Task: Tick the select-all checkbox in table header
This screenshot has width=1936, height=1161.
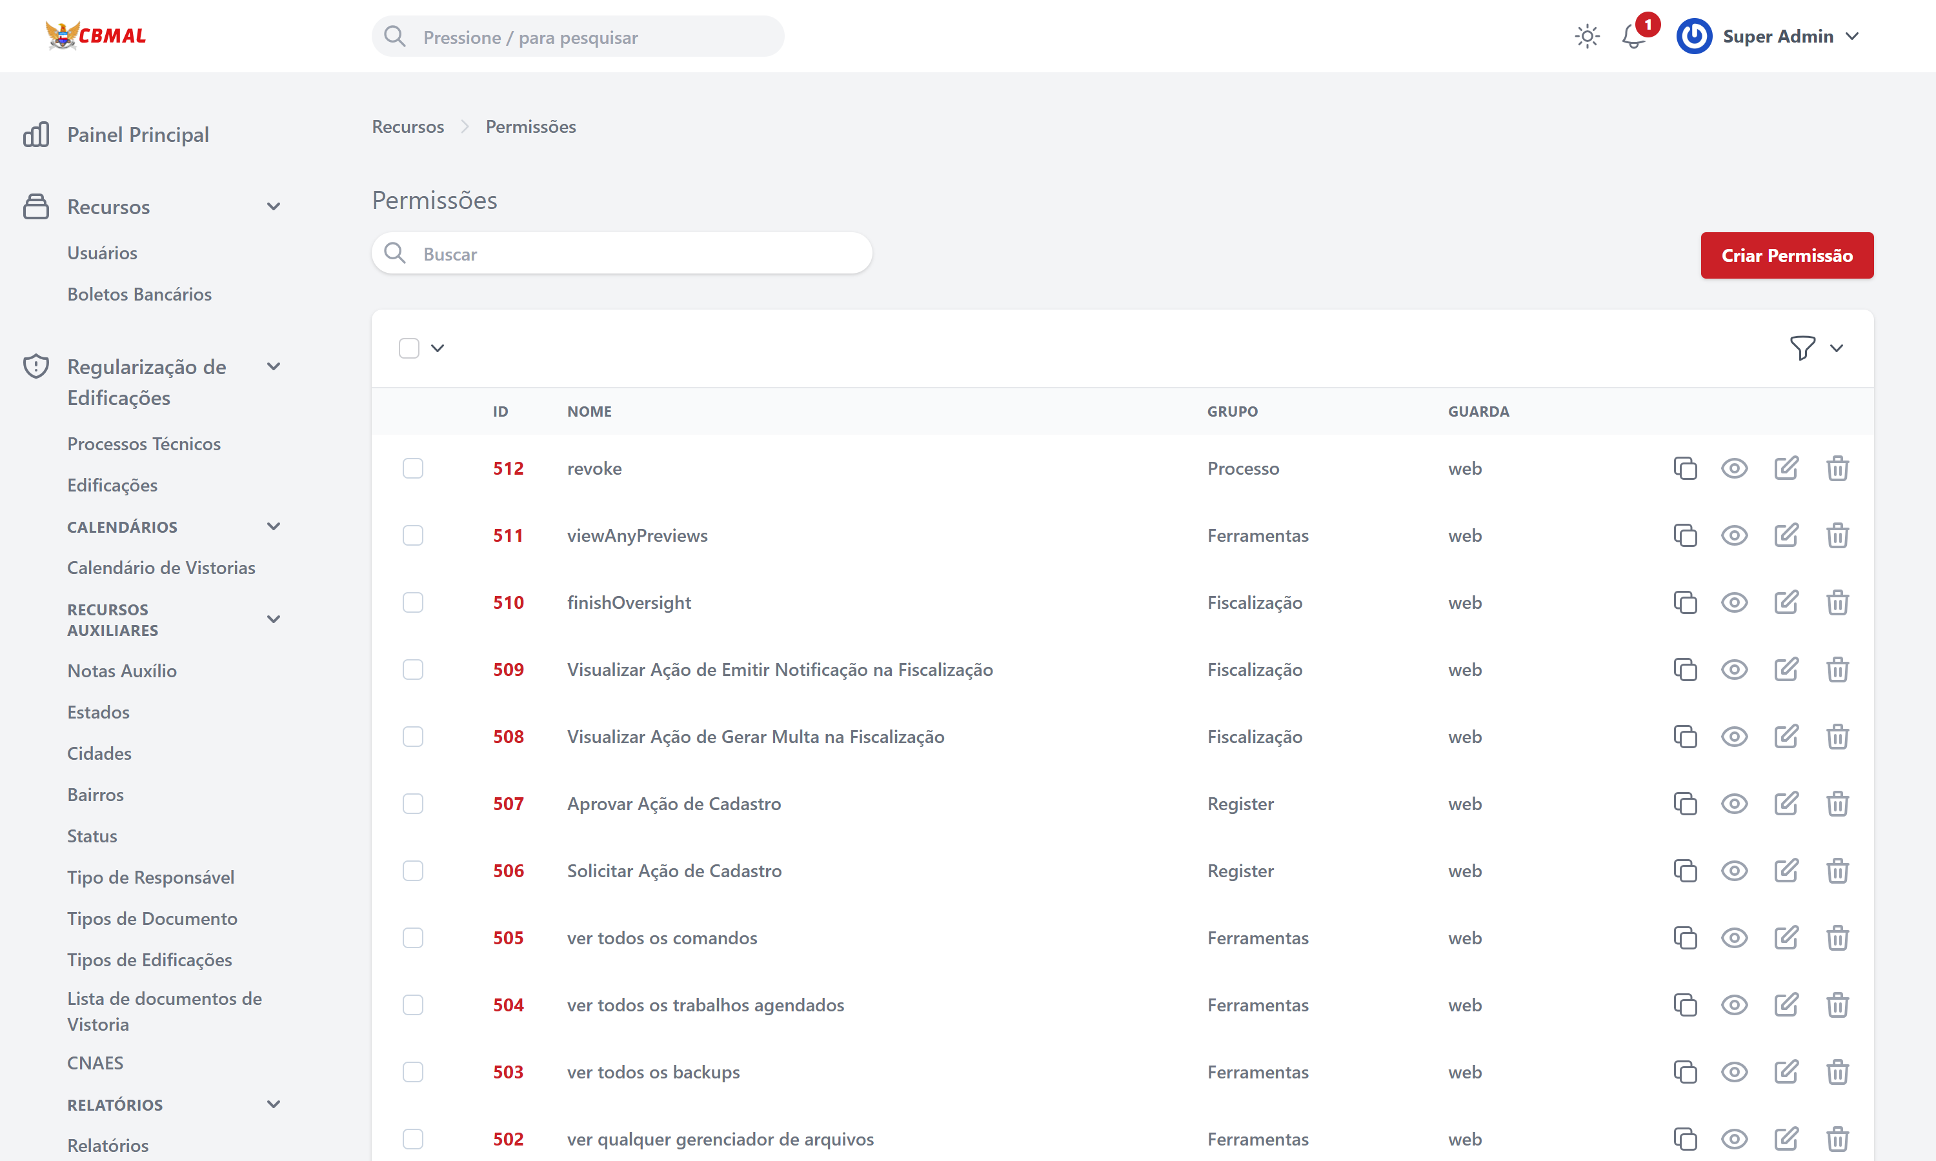Action: (408, 348)
